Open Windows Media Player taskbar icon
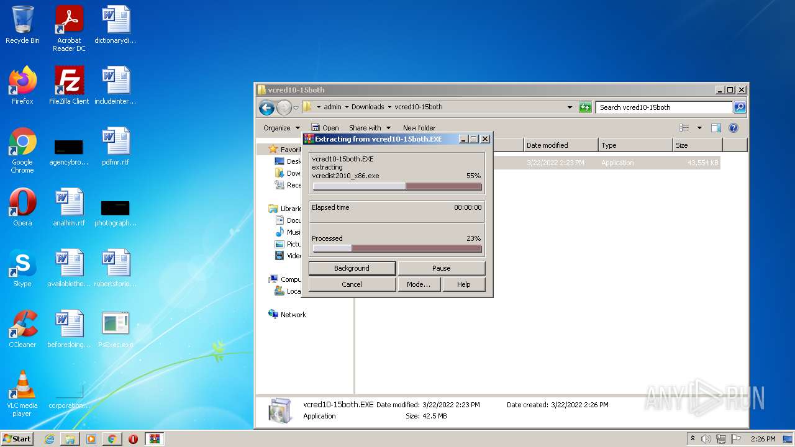Viewport: 795px width, 447px height. coord(91,439)
